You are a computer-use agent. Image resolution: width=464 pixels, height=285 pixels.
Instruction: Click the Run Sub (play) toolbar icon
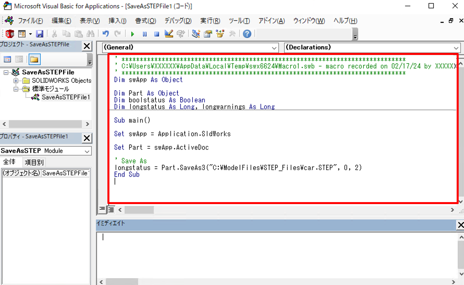pyautogui.click(x=132, y=34)
